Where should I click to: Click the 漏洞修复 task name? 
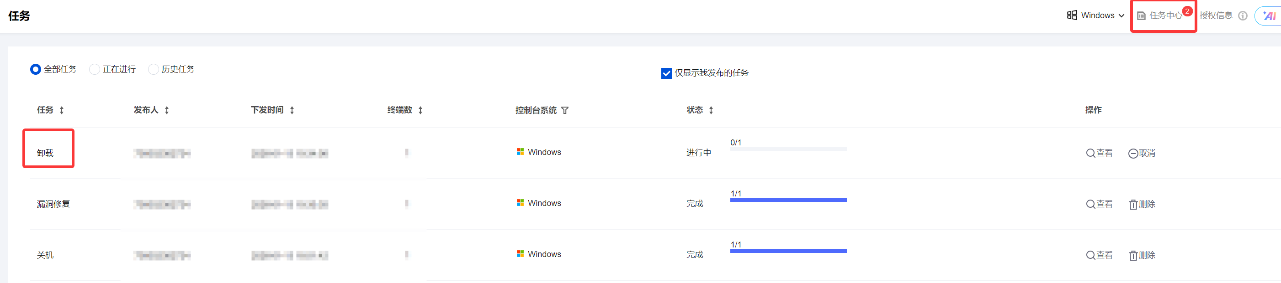53,204
